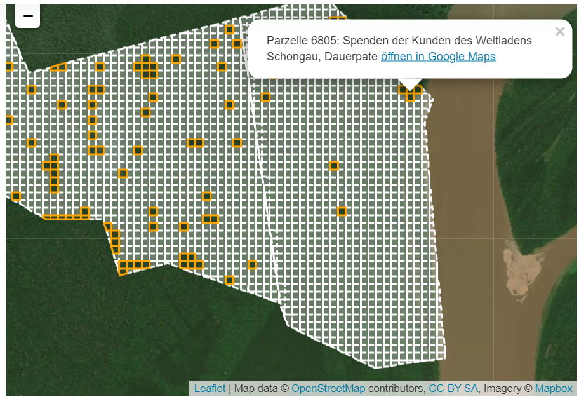Select the orange parcel beneath the popup tip
Image resolution: width=579 pixels, height=399 pixels.
[x=410, y=97]
